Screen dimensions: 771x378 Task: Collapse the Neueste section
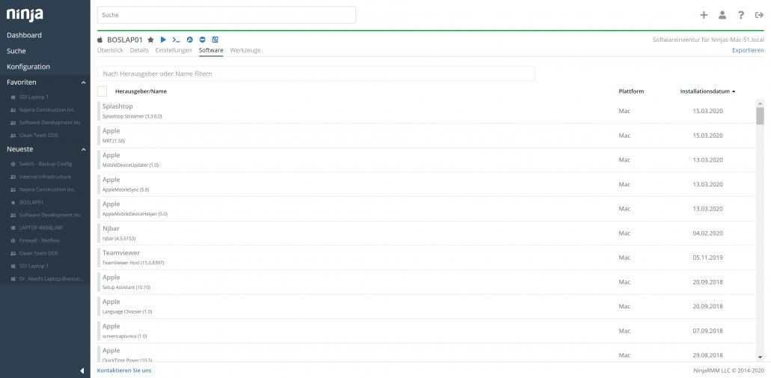click(82, 149)
